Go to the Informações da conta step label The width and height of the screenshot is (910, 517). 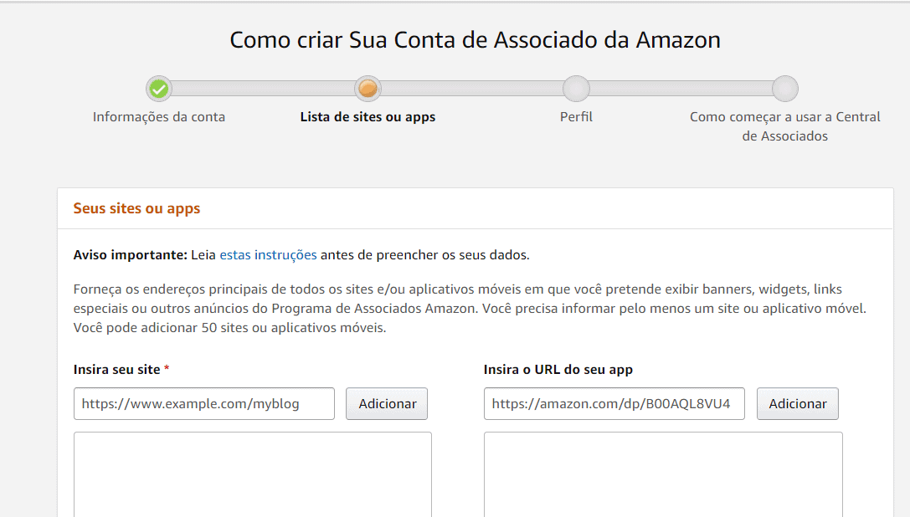point(159,117)
